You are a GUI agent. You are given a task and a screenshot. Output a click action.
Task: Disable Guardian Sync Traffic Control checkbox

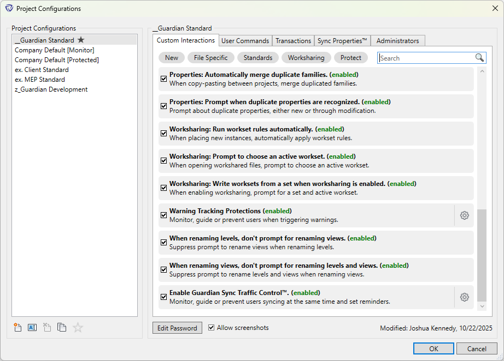(x=163, y=297)
